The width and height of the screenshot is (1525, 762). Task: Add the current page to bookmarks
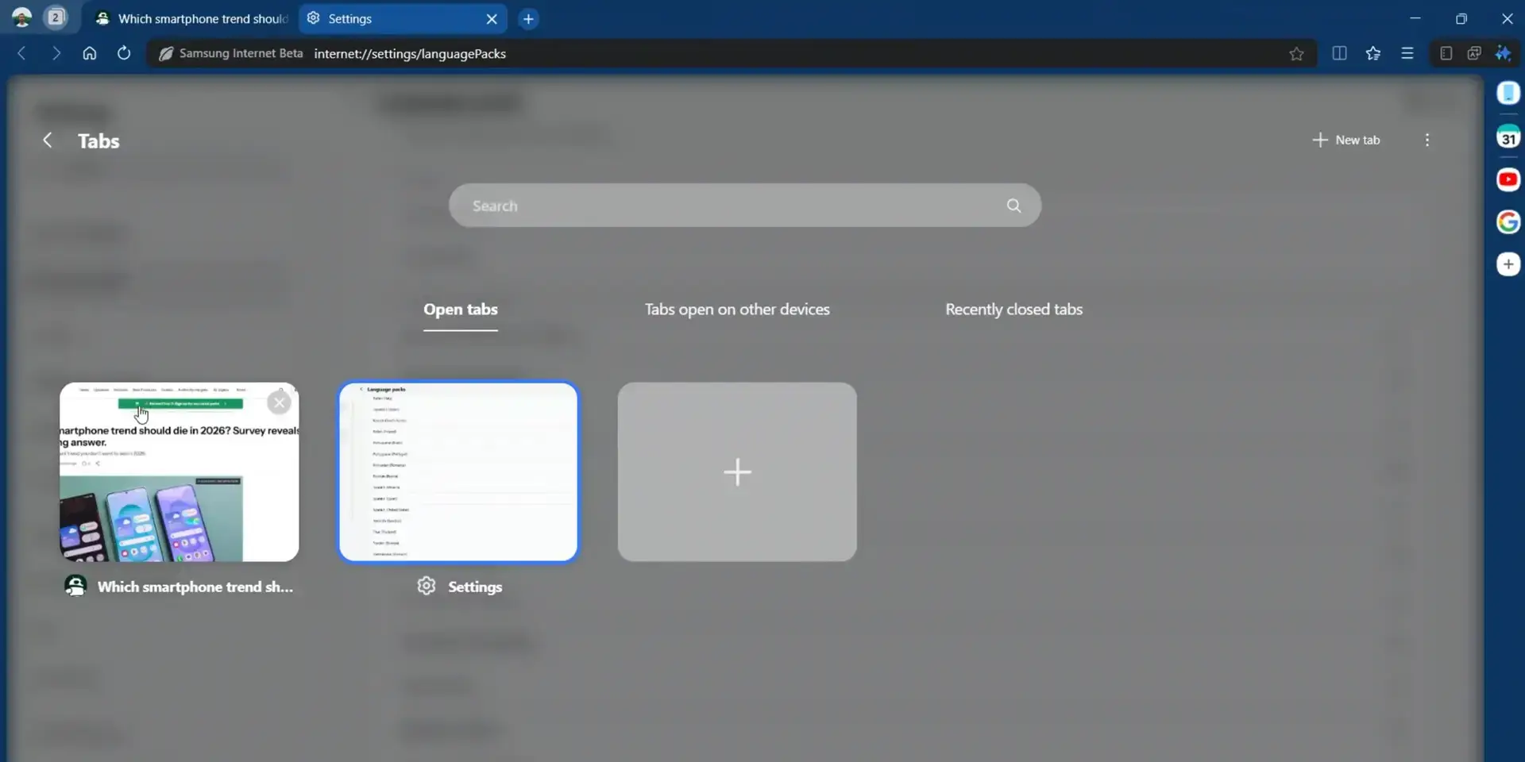[x=1297, y=53]
